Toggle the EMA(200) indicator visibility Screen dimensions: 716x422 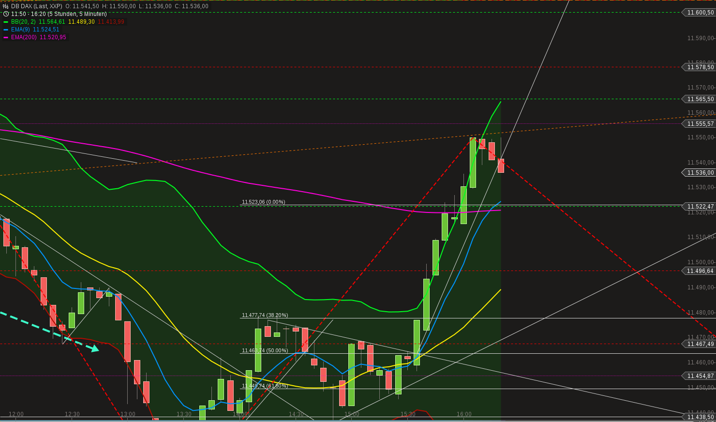(6, 37)
